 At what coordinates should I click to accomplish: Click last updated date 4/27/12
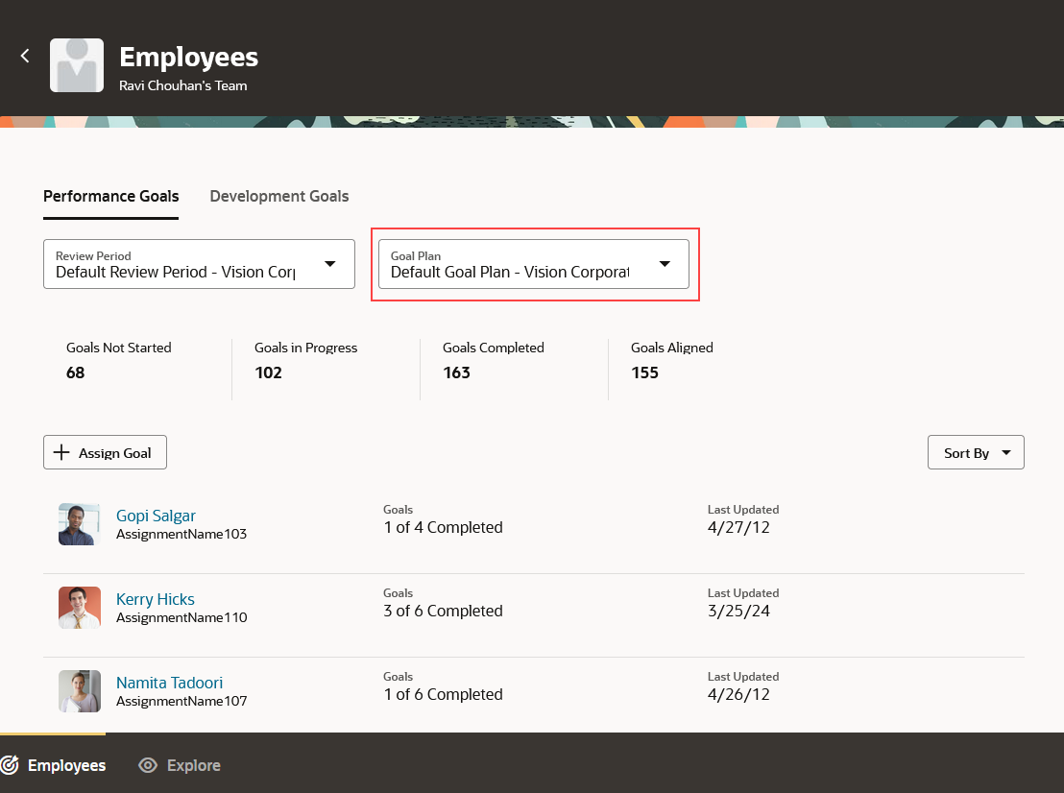click(738, 527)
